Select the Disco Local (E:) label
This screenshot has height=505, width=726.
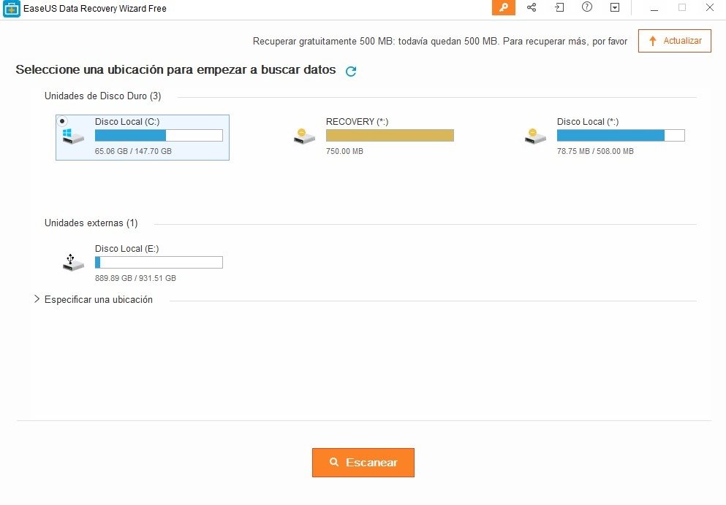click(127, 249)
